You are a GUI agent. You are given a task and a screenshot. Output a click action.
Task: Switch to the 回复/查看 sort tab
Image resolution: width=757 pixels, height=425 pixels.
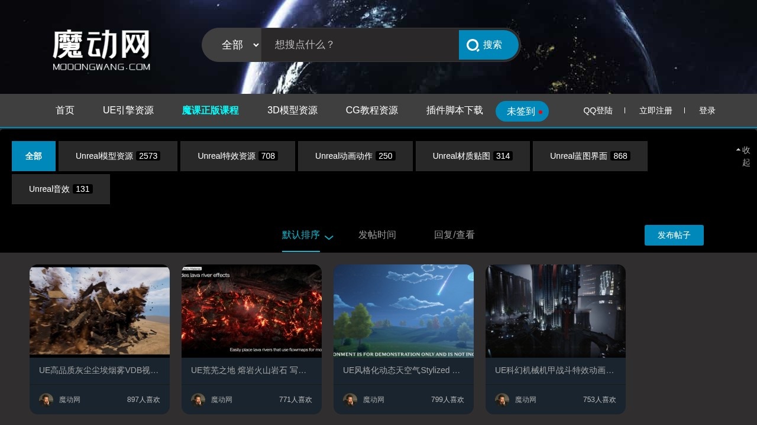pyautogui.click(x=454, y=235)
